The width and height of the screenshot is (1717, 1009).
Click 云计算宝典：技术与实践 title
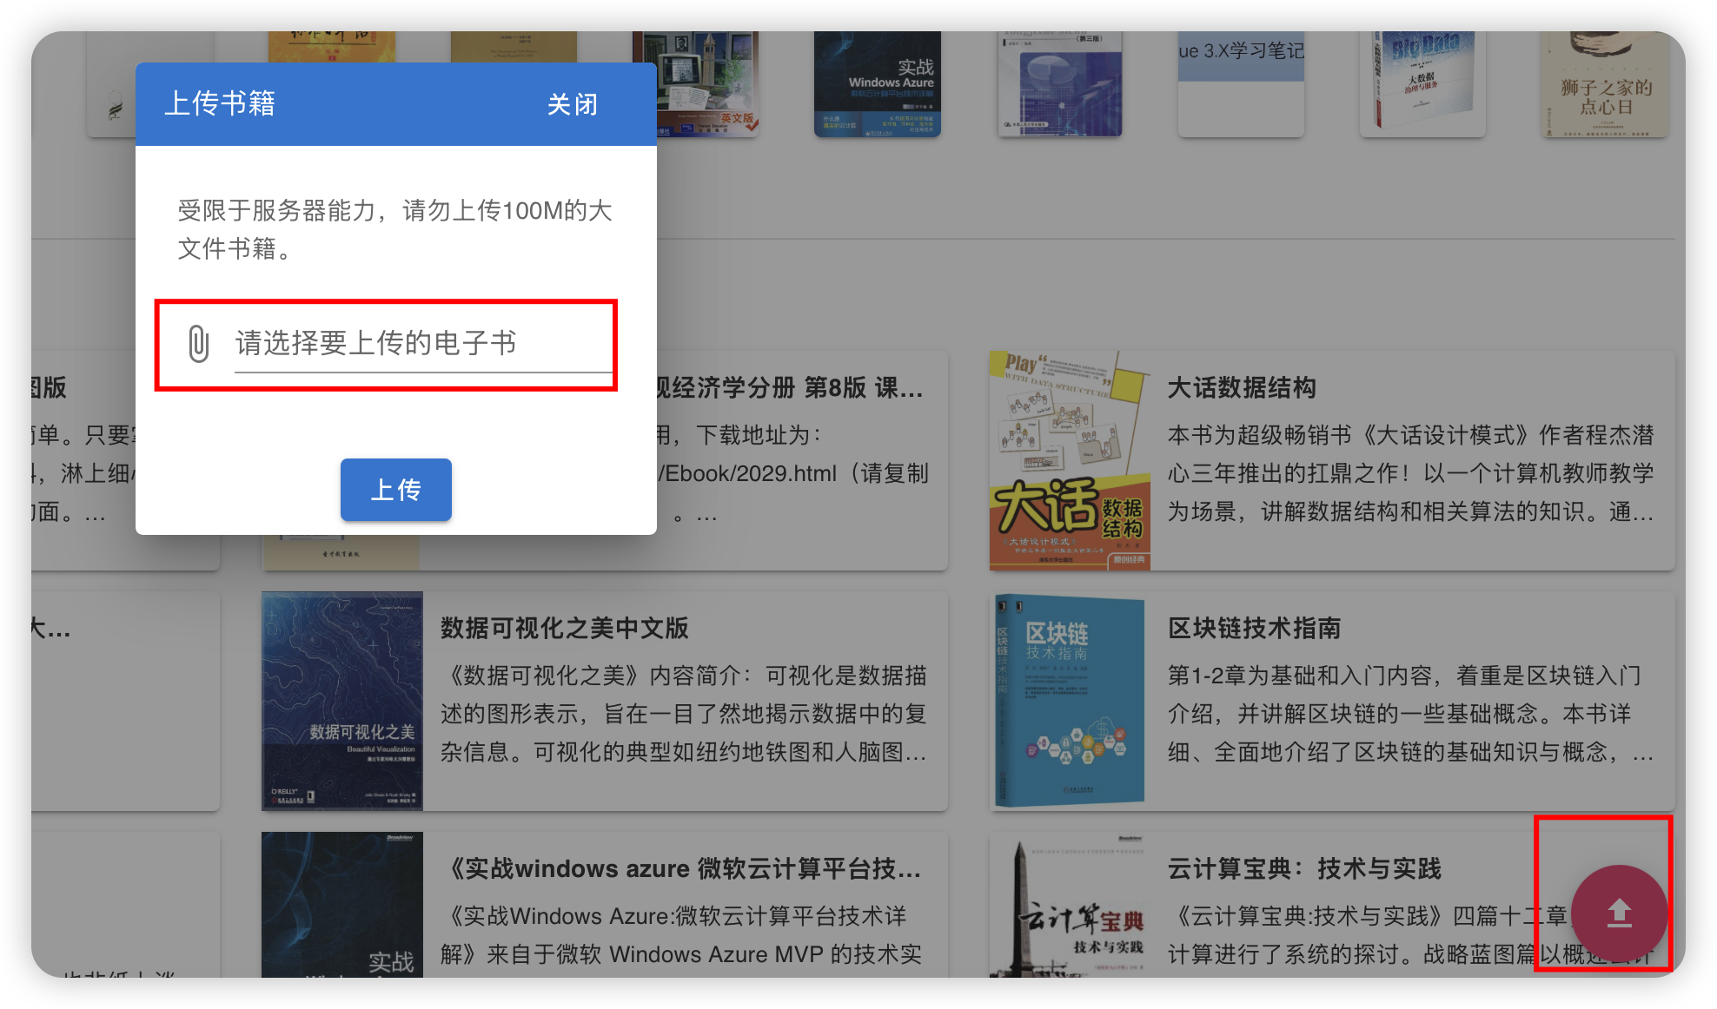click(1303, 868)
